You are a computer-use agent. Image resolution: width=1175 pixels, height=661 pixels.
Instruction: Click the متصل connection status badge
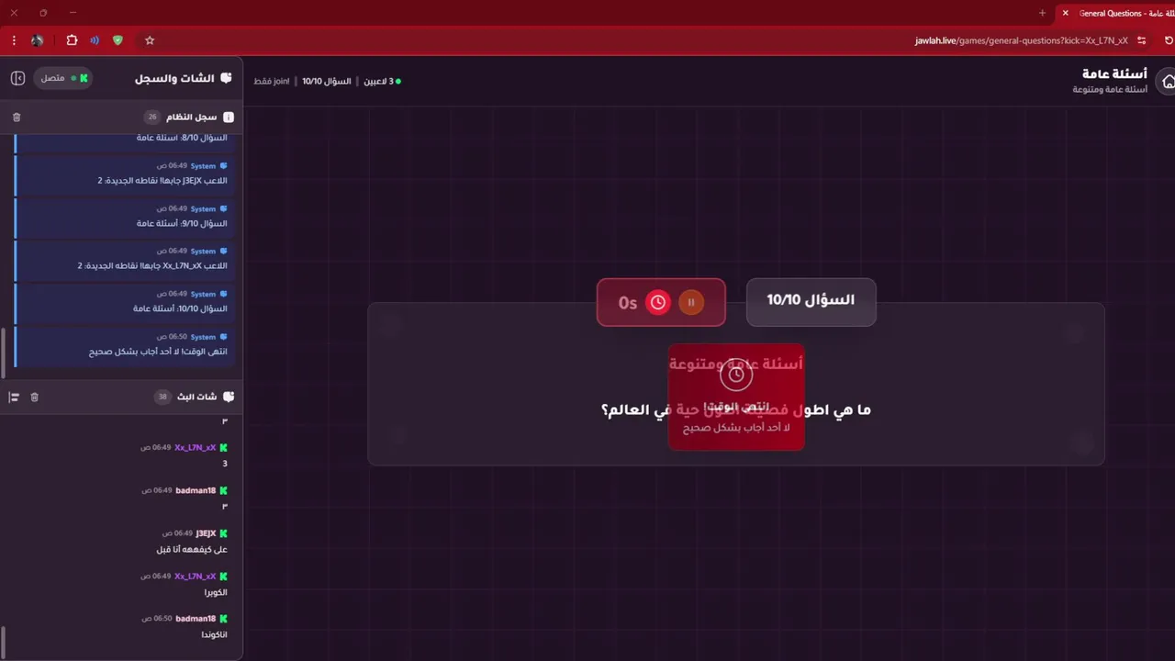click(64, 78)
